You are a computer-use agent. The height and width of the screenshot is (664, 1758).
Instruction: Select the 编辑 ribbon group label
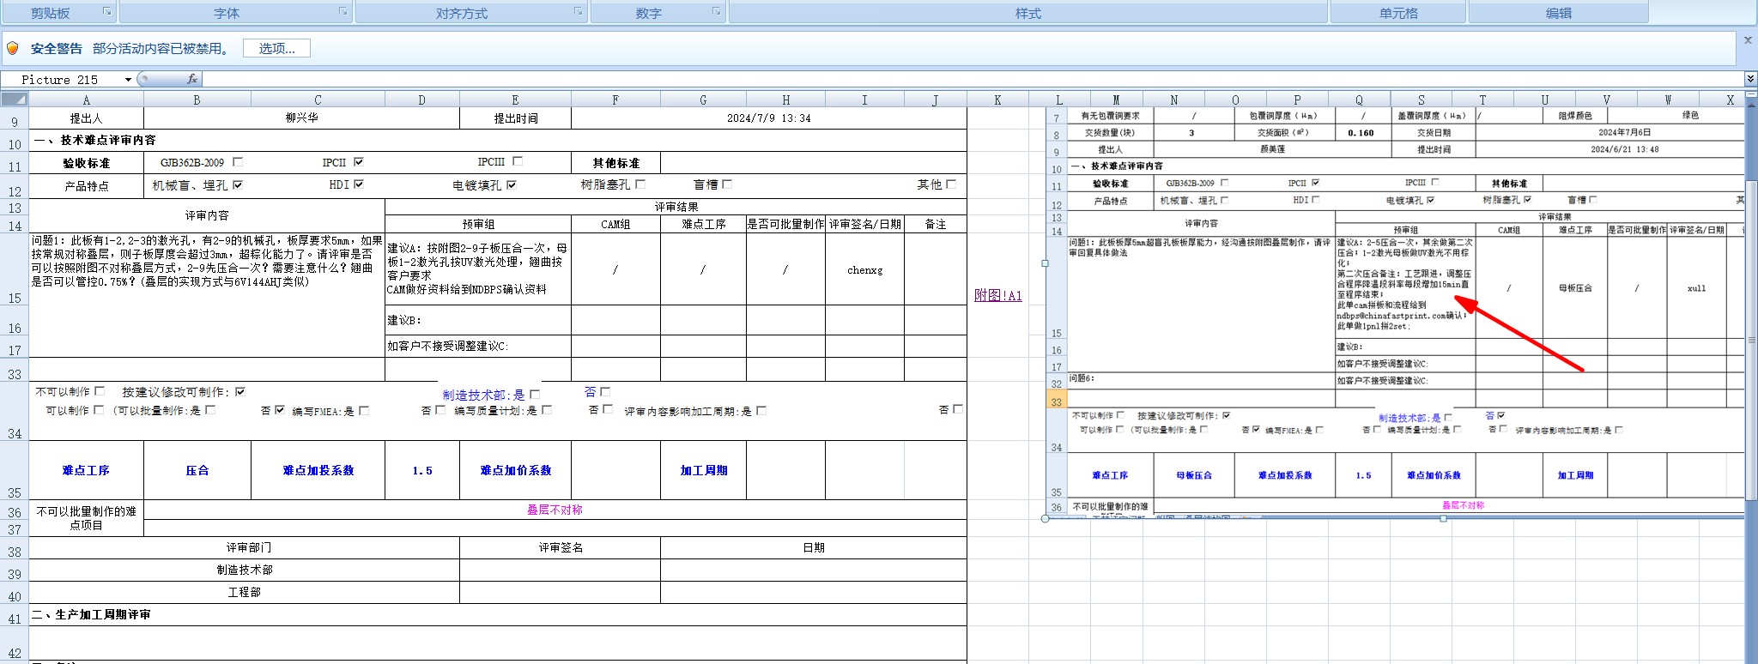tap(1559, 13)
